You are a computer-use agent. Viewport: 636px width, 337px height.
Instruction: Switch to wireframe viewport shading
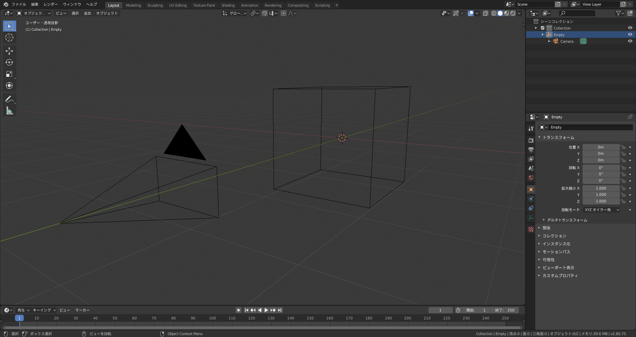coord(494,13)
